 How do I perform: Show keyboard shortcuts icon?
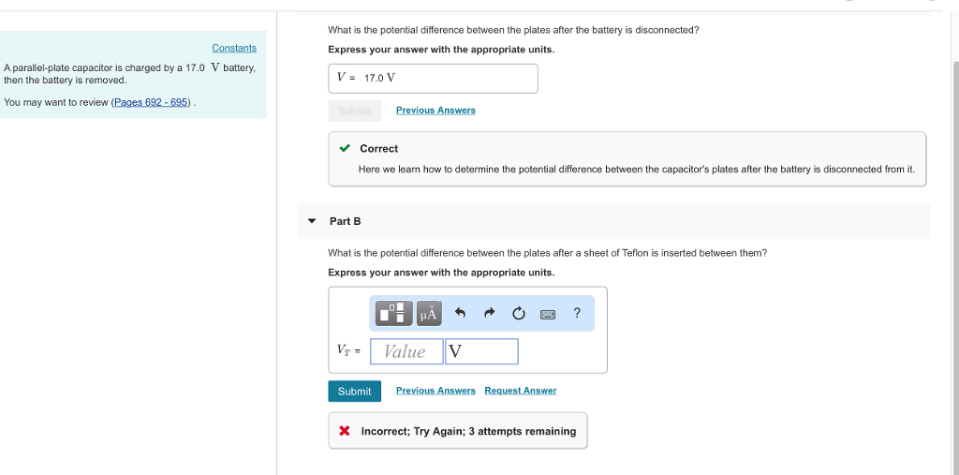click(548, 314)
